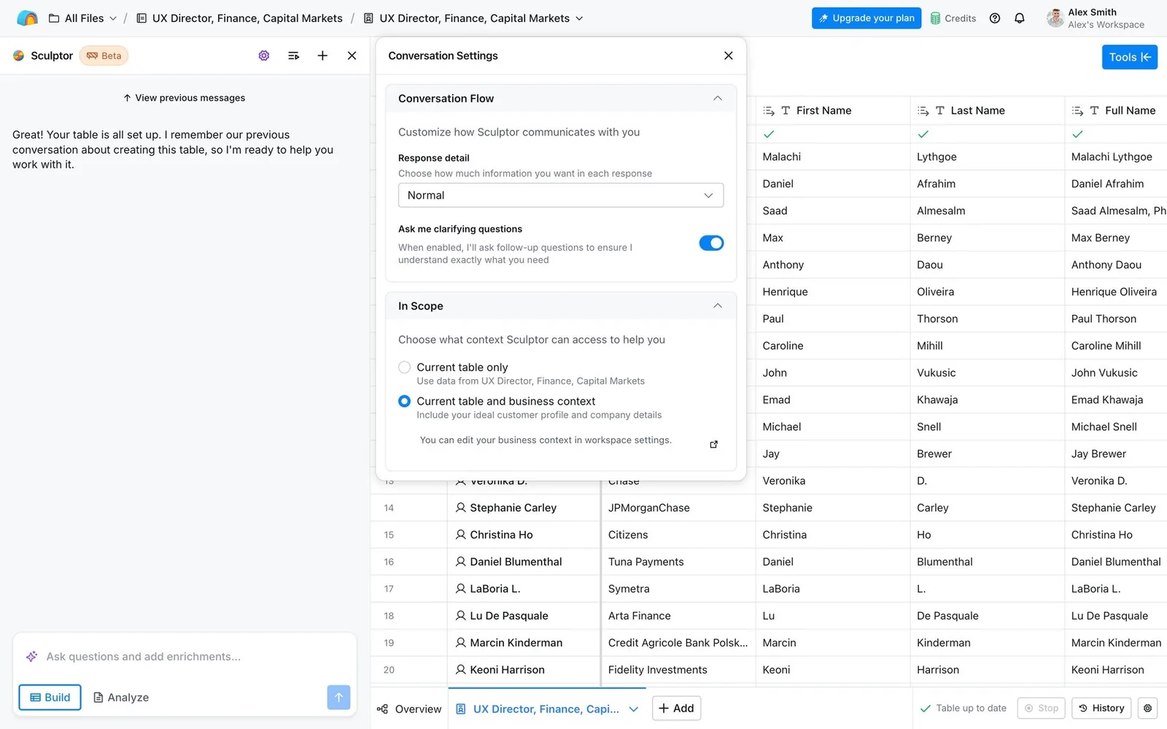Switch to Analyze mode
Screen dimensions: 1167x729
coord(121,697)
